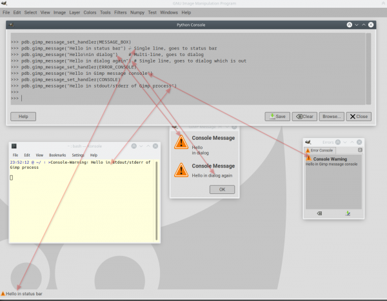Viewport: 387px width, 301px height.
Task: Click the save errors icon in Errors dock
Action: click(x=348, y=213)
